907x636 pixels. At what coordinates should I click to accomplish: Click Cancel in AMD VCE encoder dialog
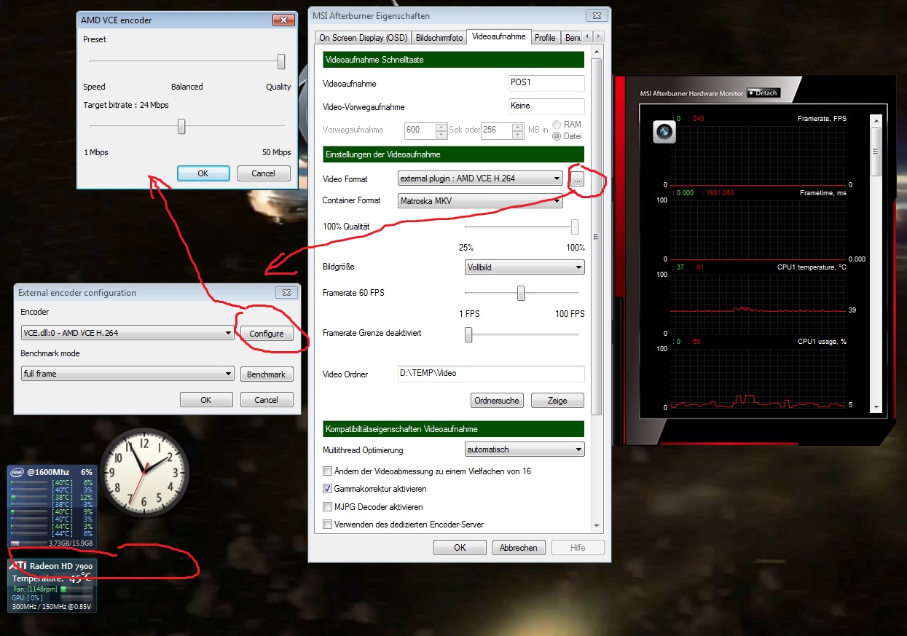click(264, 173)
